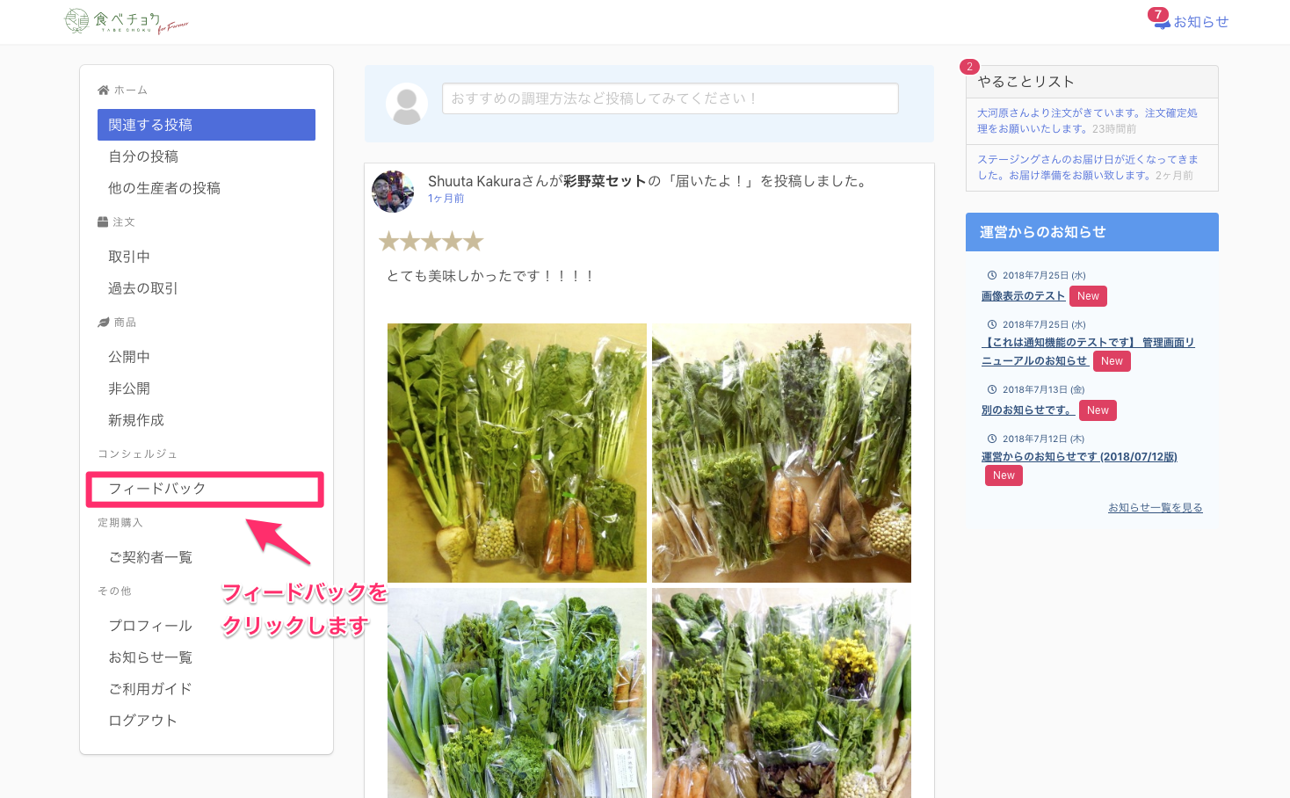1290x798 pixels.
Task: Click the post input field placeholder
Action: click(x=670, y=98)
